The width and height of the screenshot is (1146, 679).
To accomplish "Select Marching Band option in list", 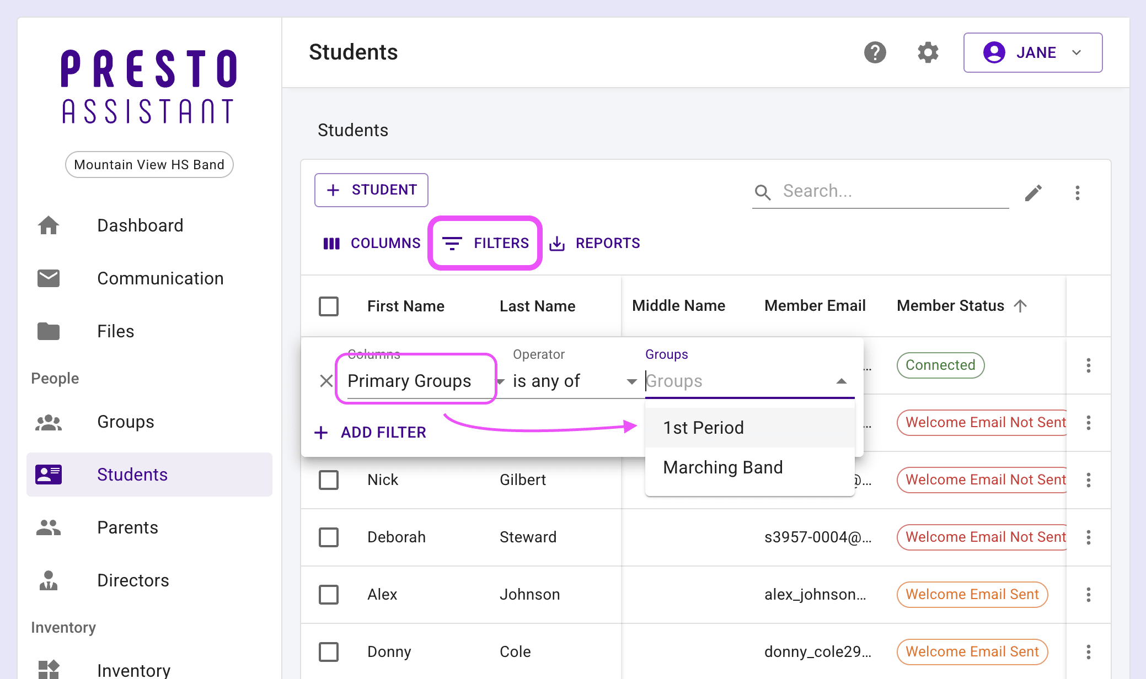I will tap(722, 467).
